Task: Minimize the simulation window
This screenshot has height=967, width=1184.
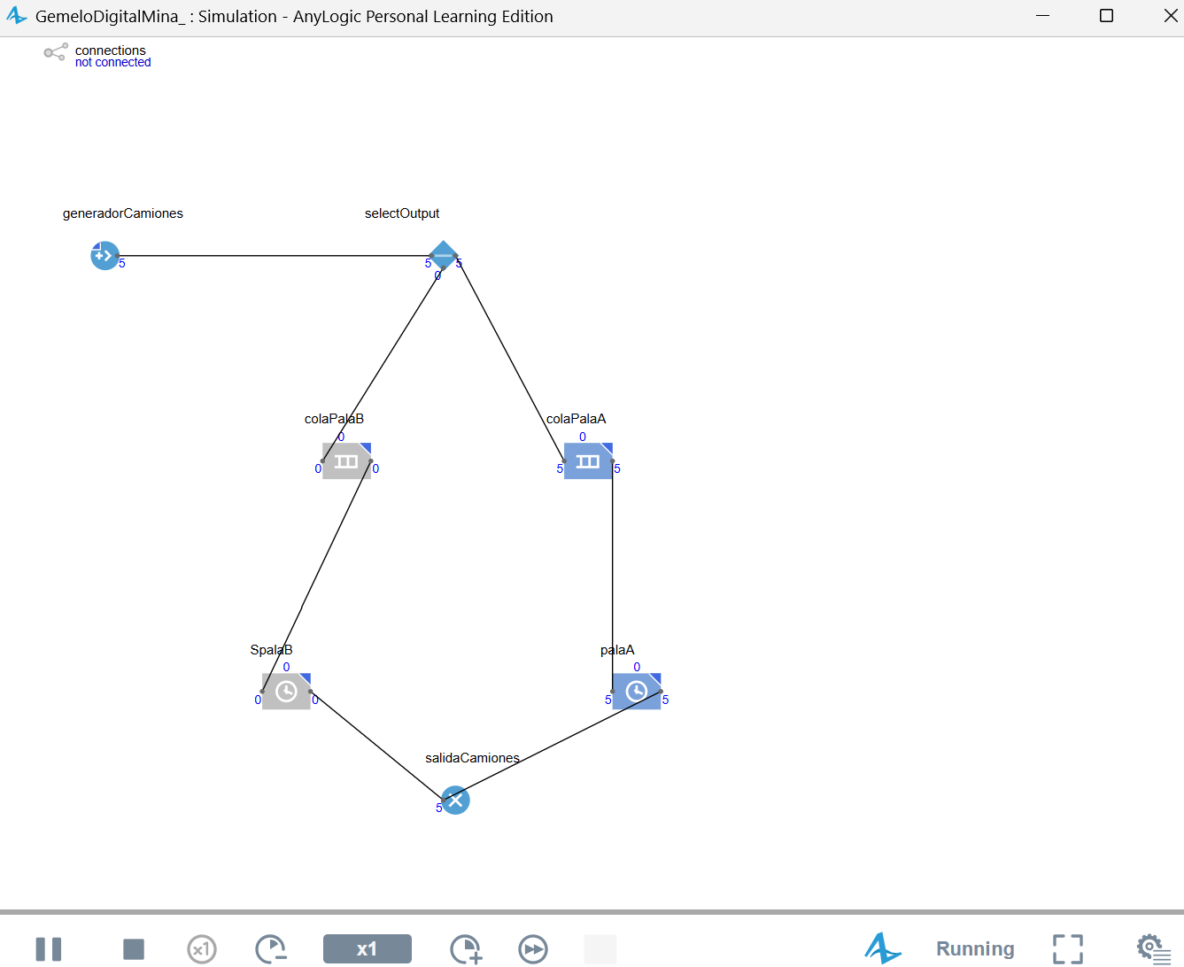Action: pos(1043,16)
